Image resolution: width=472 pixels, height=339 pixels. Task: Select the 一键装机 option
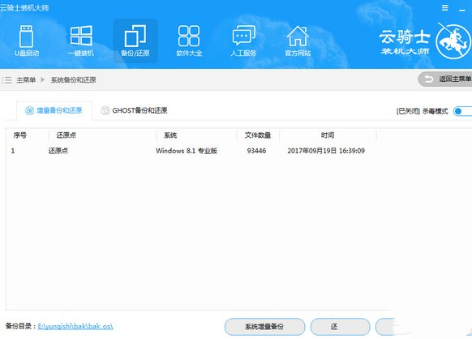tap(81, 41)
